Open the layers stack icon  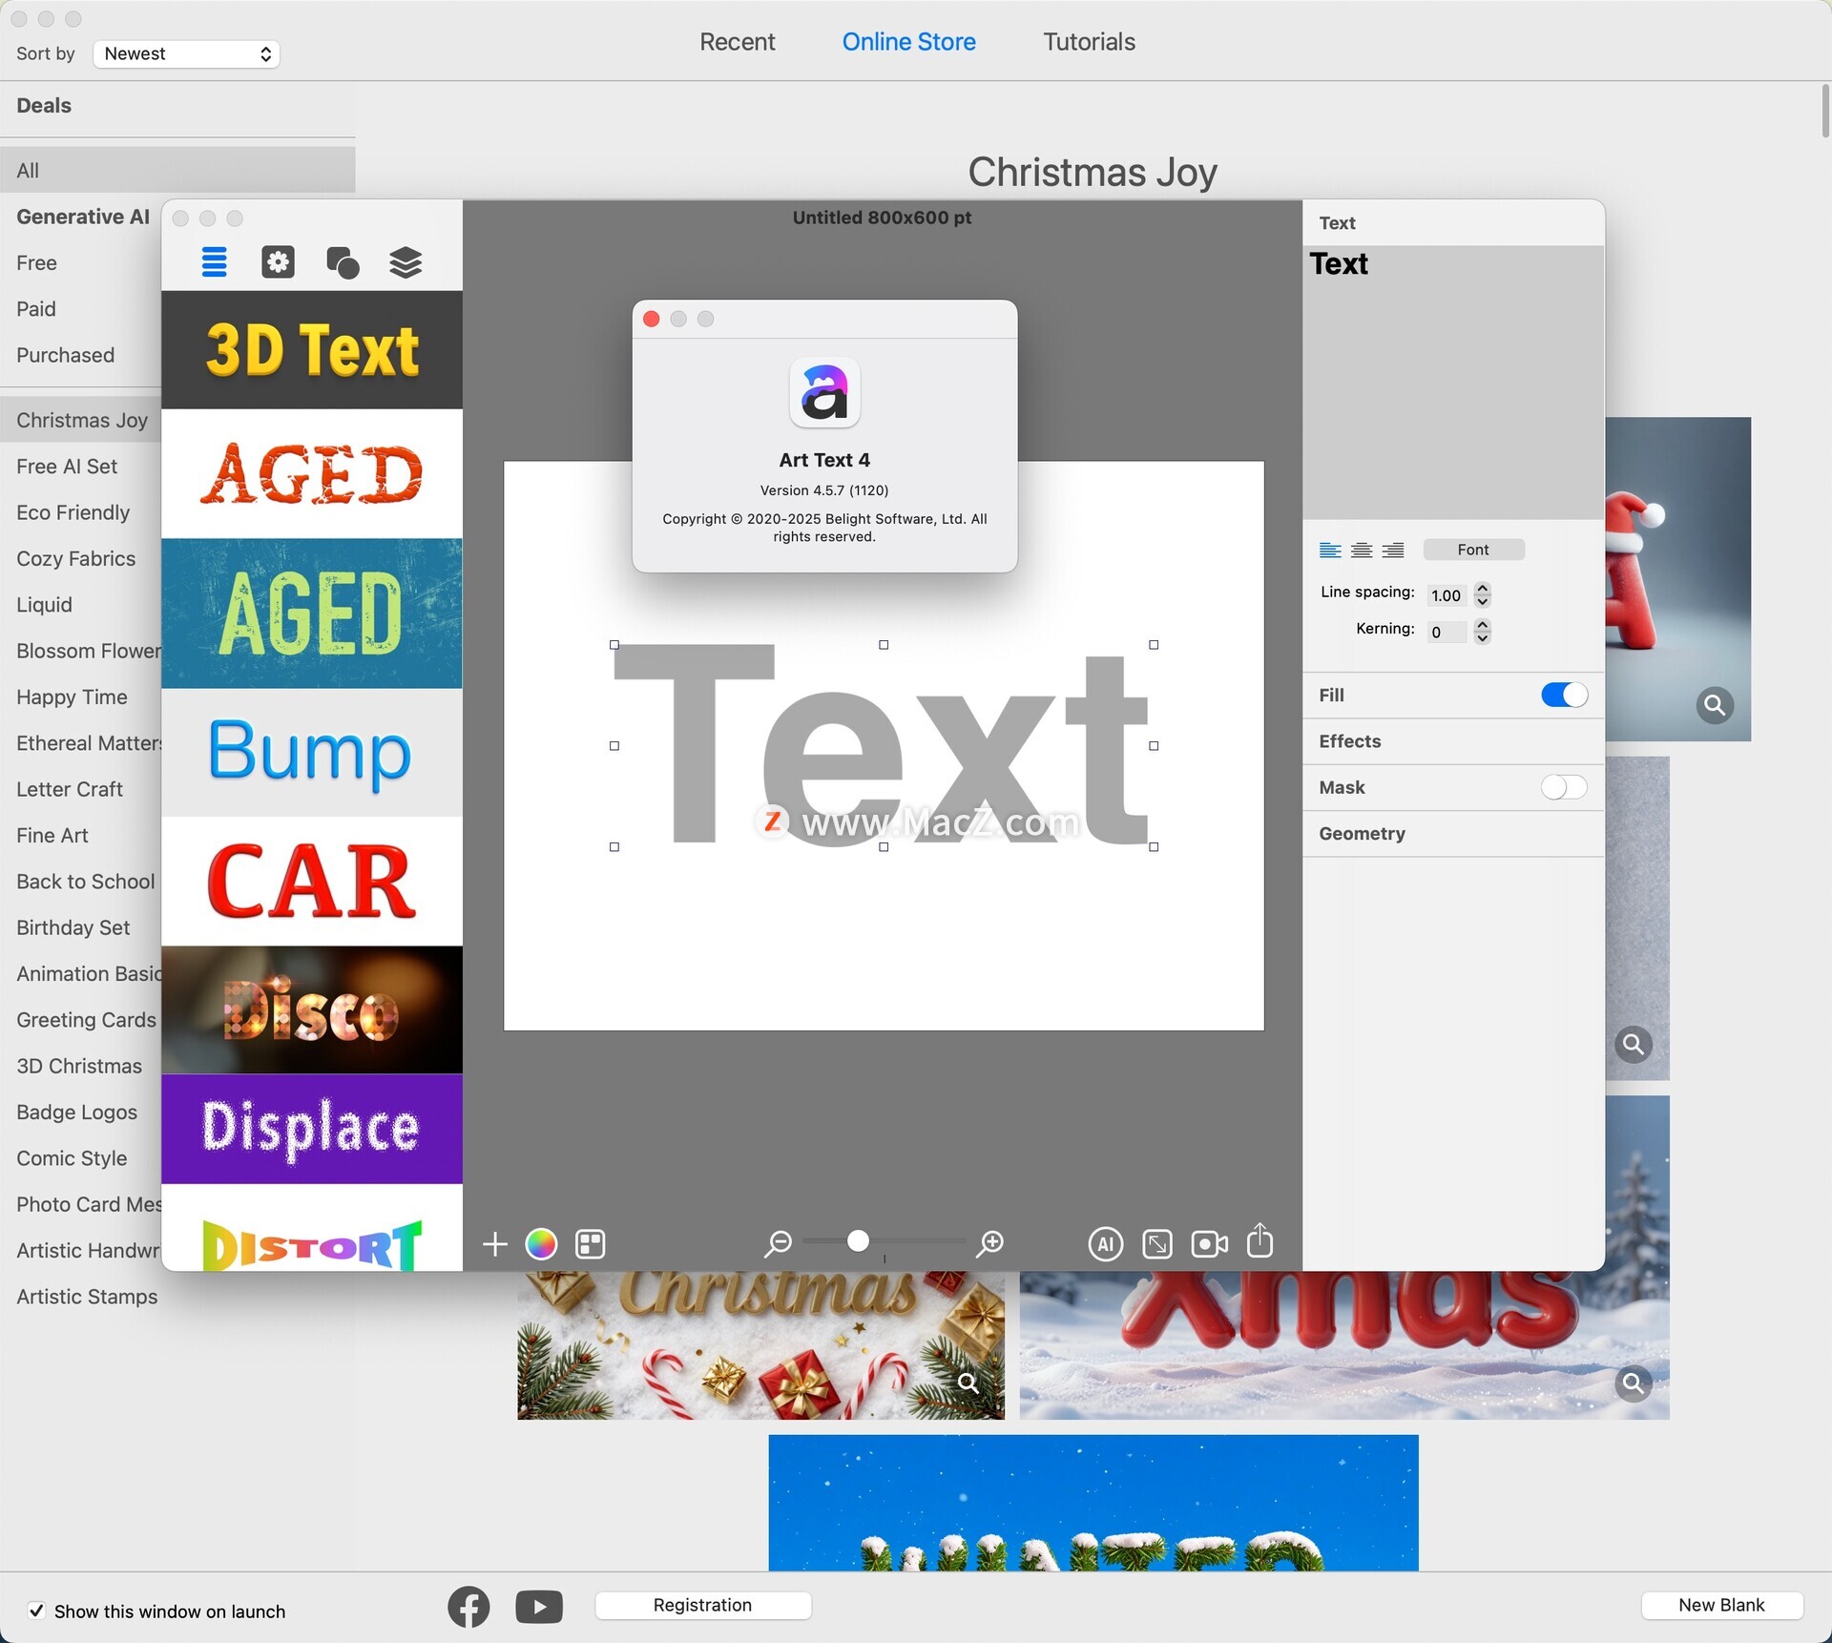[406, 262]
